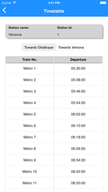Select Towards Ghatkopar segment
The image size is (108, 192).
39,47
